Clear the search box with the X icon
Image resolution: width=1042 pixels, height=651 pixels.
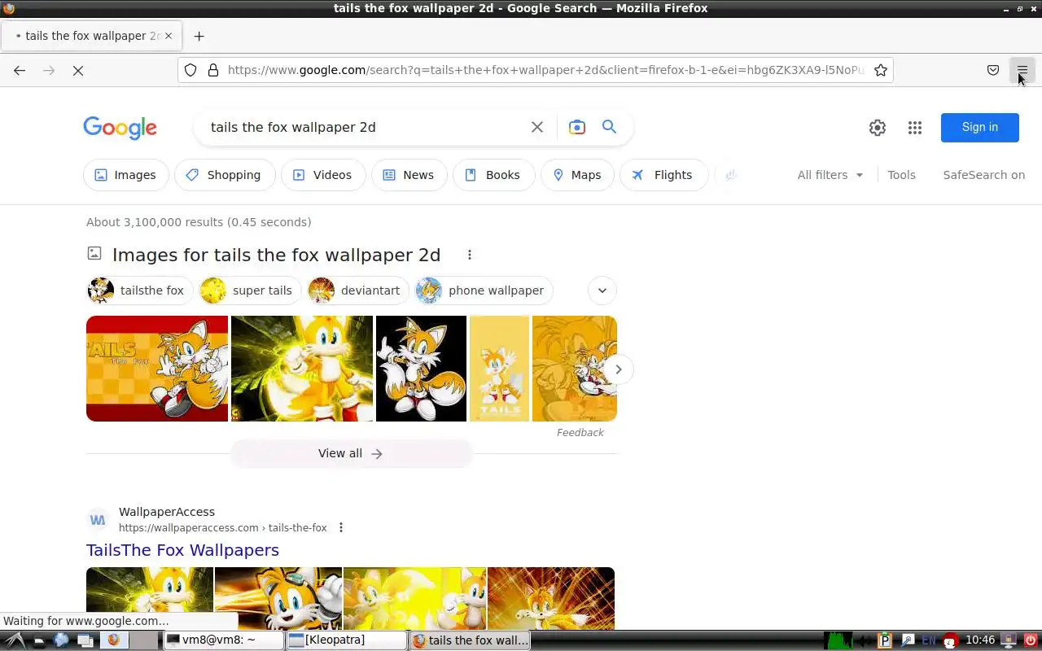coord(537,127)
